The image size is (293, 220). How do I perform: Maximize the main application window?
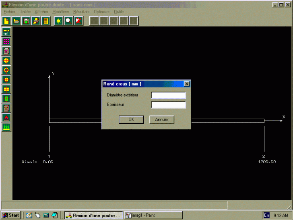click(281, 4)
